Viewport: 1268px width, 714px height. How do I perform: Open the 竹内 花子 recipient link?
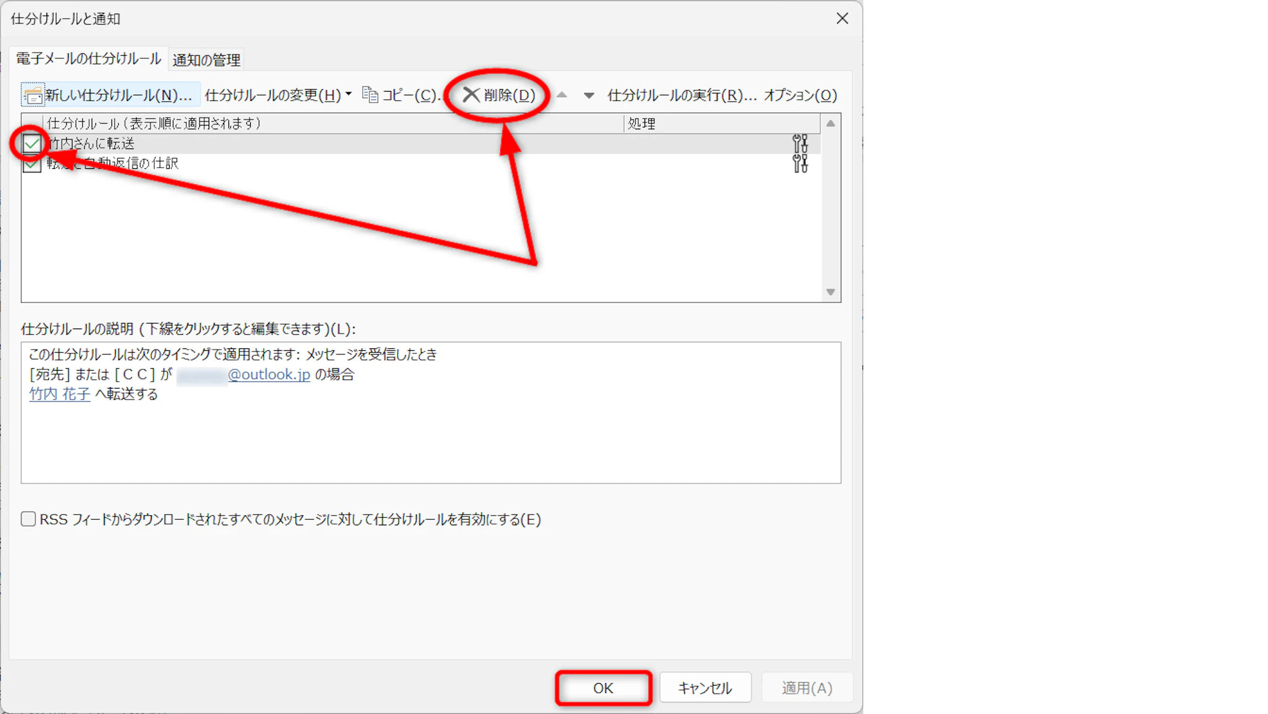click(x=59, y=394)
